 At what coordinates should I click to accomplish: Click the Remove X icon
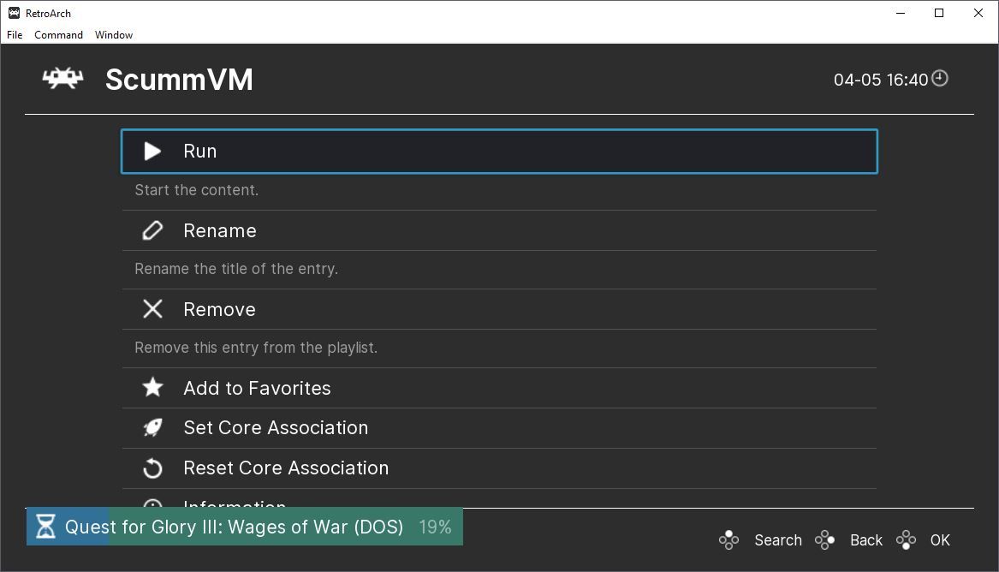[152, 309]
